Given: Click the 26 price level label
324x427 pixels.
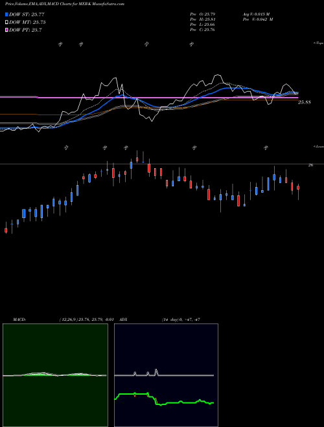Looking at the screenshot, I should click(310, 165).
